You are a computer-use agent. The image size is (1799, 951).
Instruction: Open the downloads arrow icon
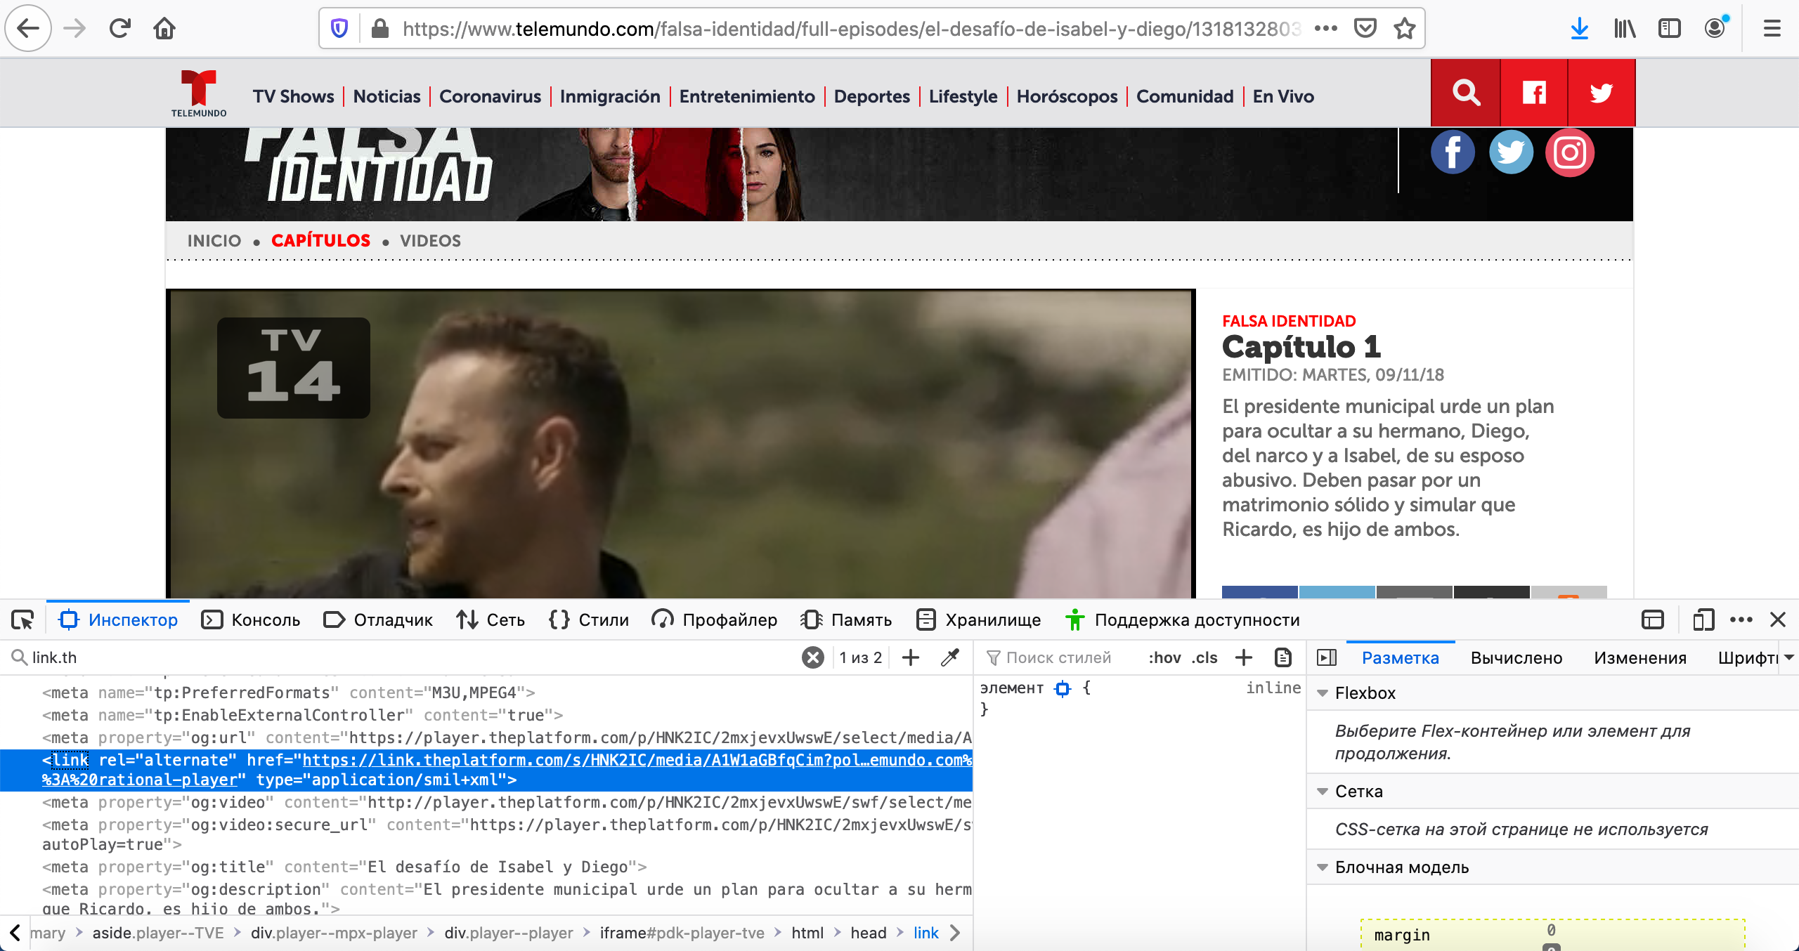[1579, 29]
